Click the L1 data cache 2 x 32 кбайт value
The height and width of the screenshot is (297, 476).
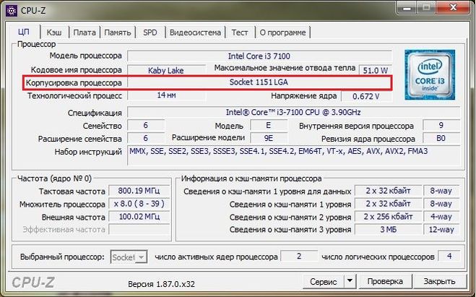point(388,191)
